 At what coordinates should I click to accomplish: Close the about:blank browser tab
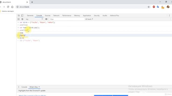27,2
